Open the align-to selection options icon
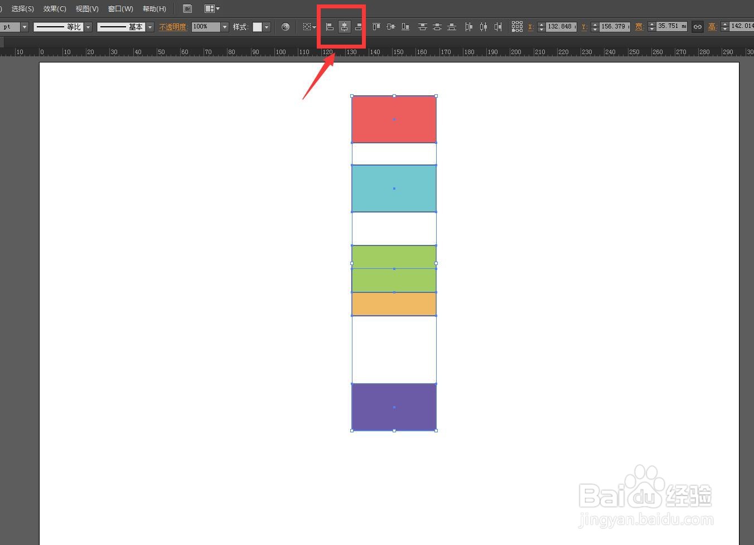Viewport: 754px width, 545px height. click(309, 27)
